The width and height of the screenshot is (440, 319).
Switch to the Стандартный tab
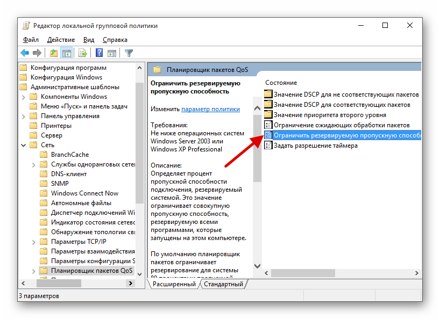coord(223,284)
